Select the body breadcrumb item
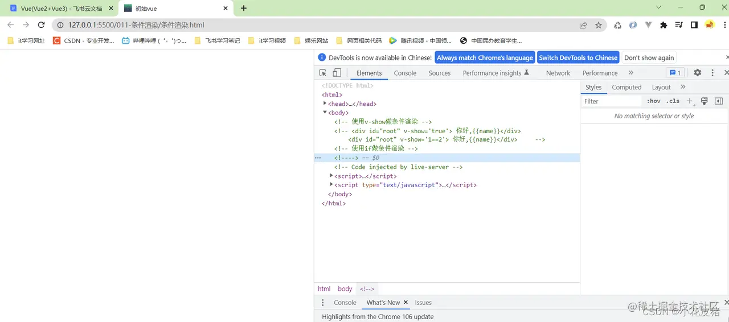Image resolution: width=729 pixels, height=322 pixels. click(x=345, y=288)
